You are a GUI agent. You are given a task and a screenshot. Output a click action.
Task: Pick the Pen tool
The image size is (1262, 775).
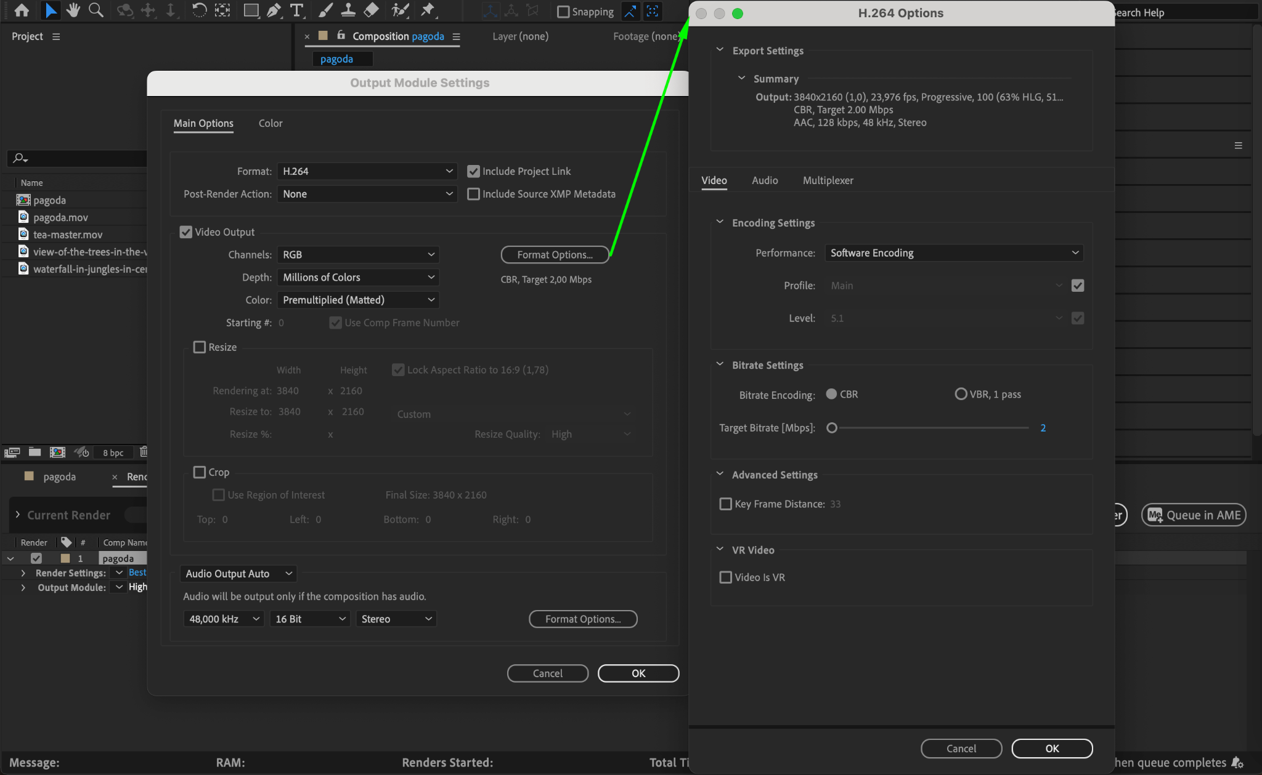click(x=274, y=10)
